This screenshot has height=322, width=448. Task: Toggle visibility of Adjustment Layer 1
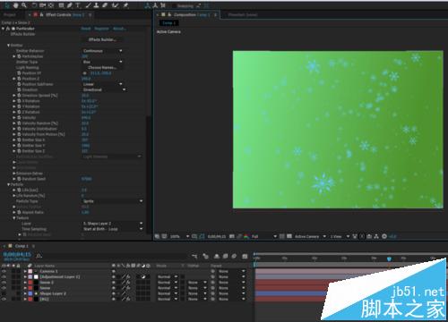4,277
